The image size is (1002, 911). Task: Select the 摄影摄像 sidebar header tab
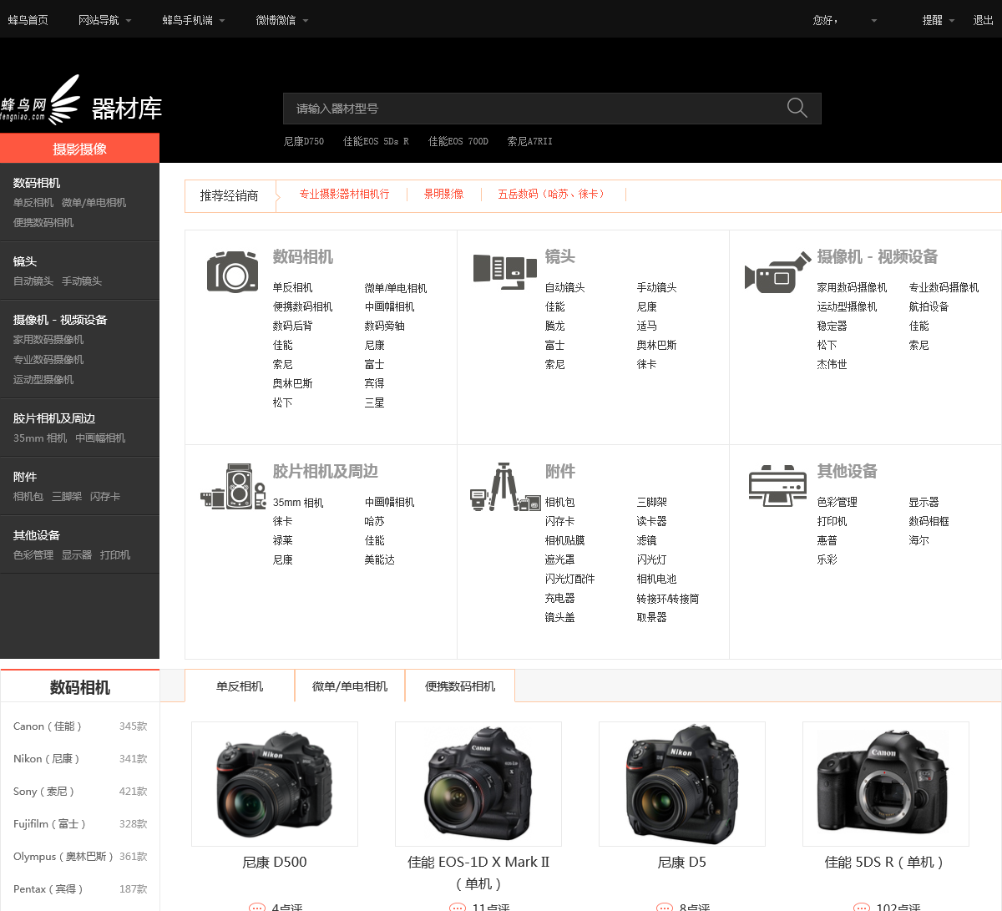pos(79,149)
